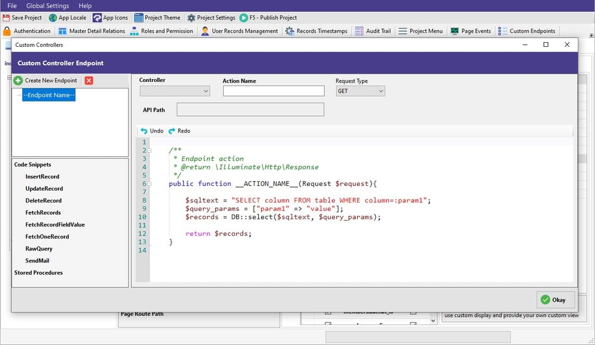Screen dimensions: 595x345
Task: Open the Global Settings menu
Action: 47,5
